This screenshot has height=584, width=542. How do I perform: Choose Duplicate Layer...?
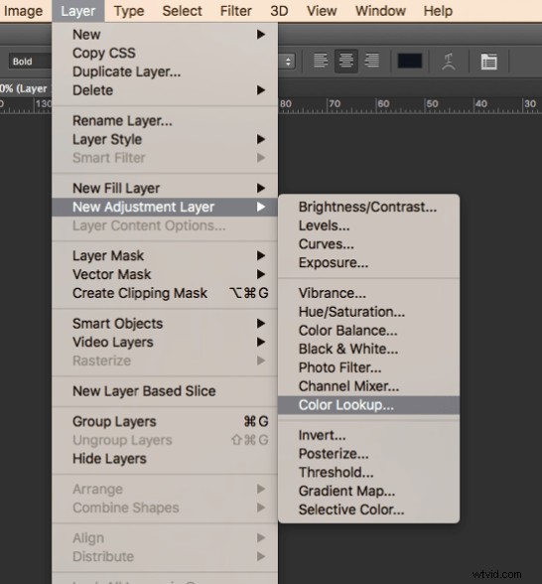[165, 72]
